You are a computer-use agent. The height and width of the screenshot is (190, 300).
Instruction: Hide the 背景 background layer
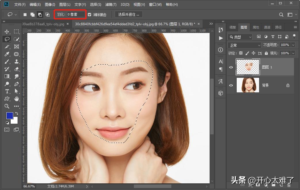coord(231,85)
